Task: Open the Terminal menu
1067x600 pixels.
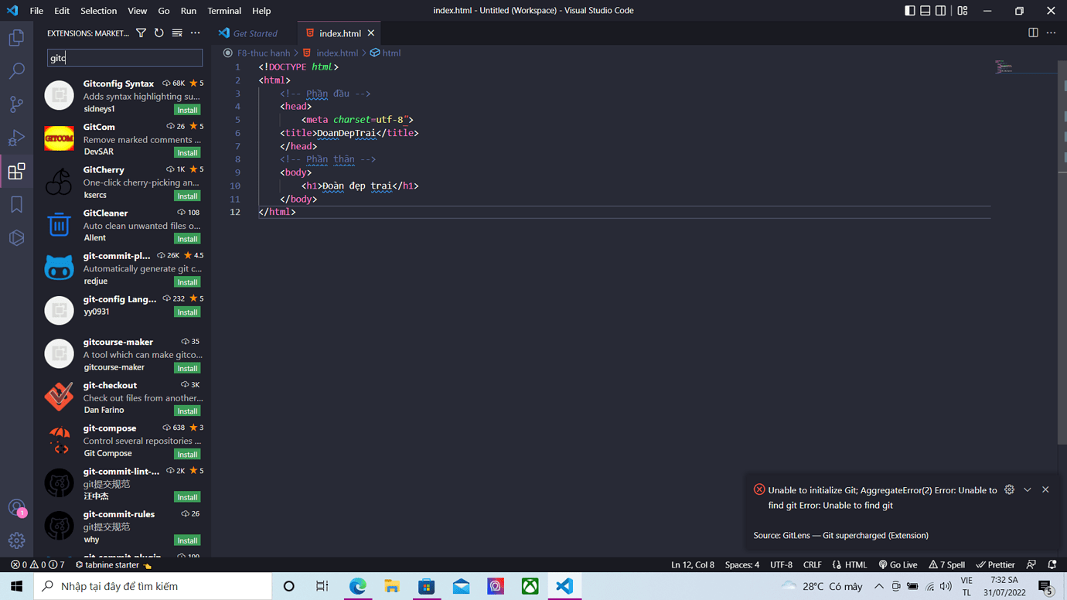Action: 224,11
